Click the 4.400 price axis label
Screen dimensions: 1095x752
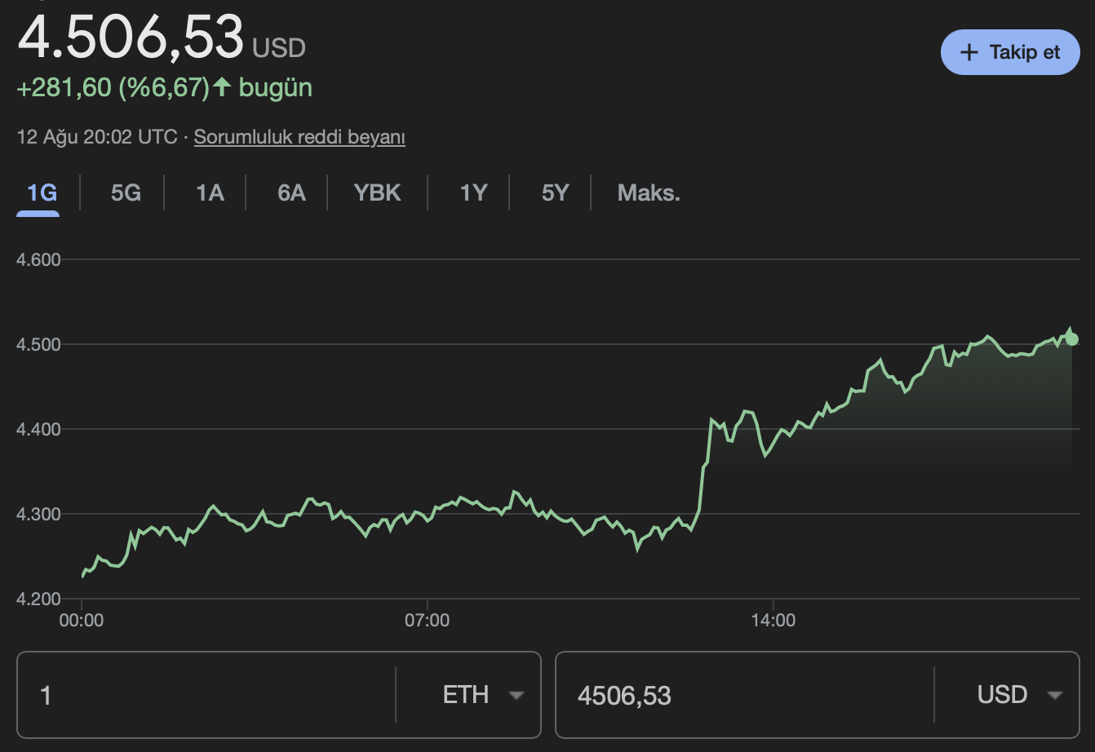point(39,429)
